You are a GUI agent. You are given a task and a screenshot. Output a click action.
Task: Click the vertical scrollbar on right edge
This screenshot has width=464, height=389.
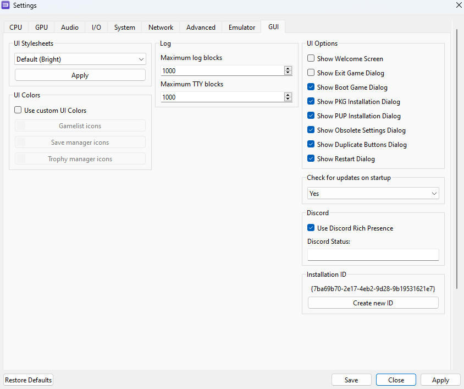click(457, 158)
